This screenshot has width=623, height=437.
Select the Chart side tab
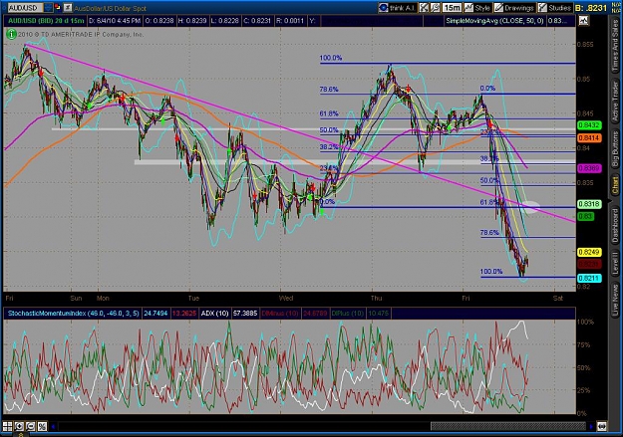pos(615,186)
